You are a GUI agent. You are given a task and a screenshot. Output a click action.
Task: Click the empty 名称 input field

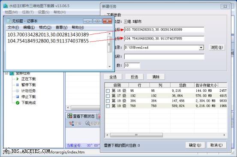point(164,57)
